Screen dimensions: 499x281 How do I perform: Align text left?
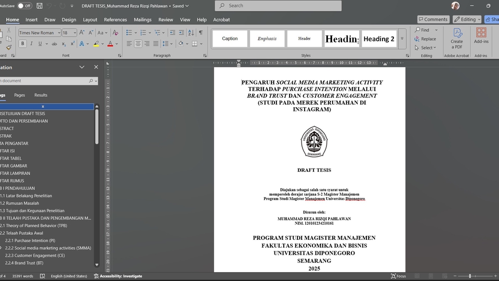129,44
